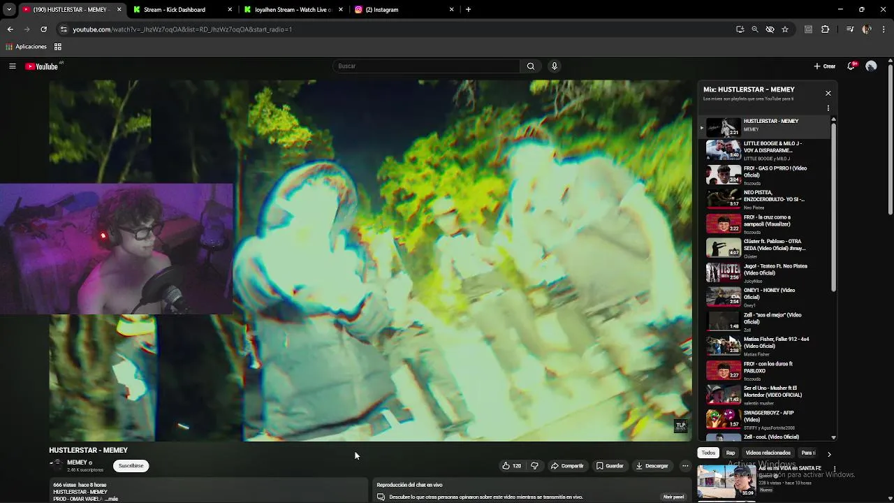The width and height of the screenshot is (894, 503).
Task: View site information icon in address bar
Action: (64, 29)
